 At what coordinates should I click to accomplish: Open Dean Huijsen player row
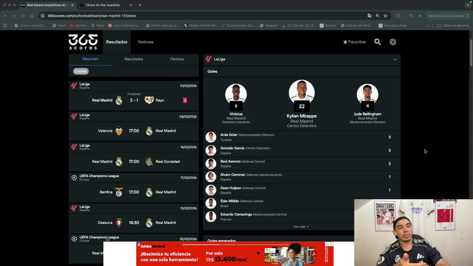(x=302, y=190)
